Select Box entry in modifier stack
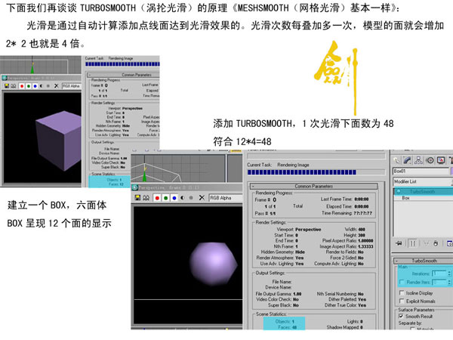Screen dimensions: 453x340 pos(406,197)
